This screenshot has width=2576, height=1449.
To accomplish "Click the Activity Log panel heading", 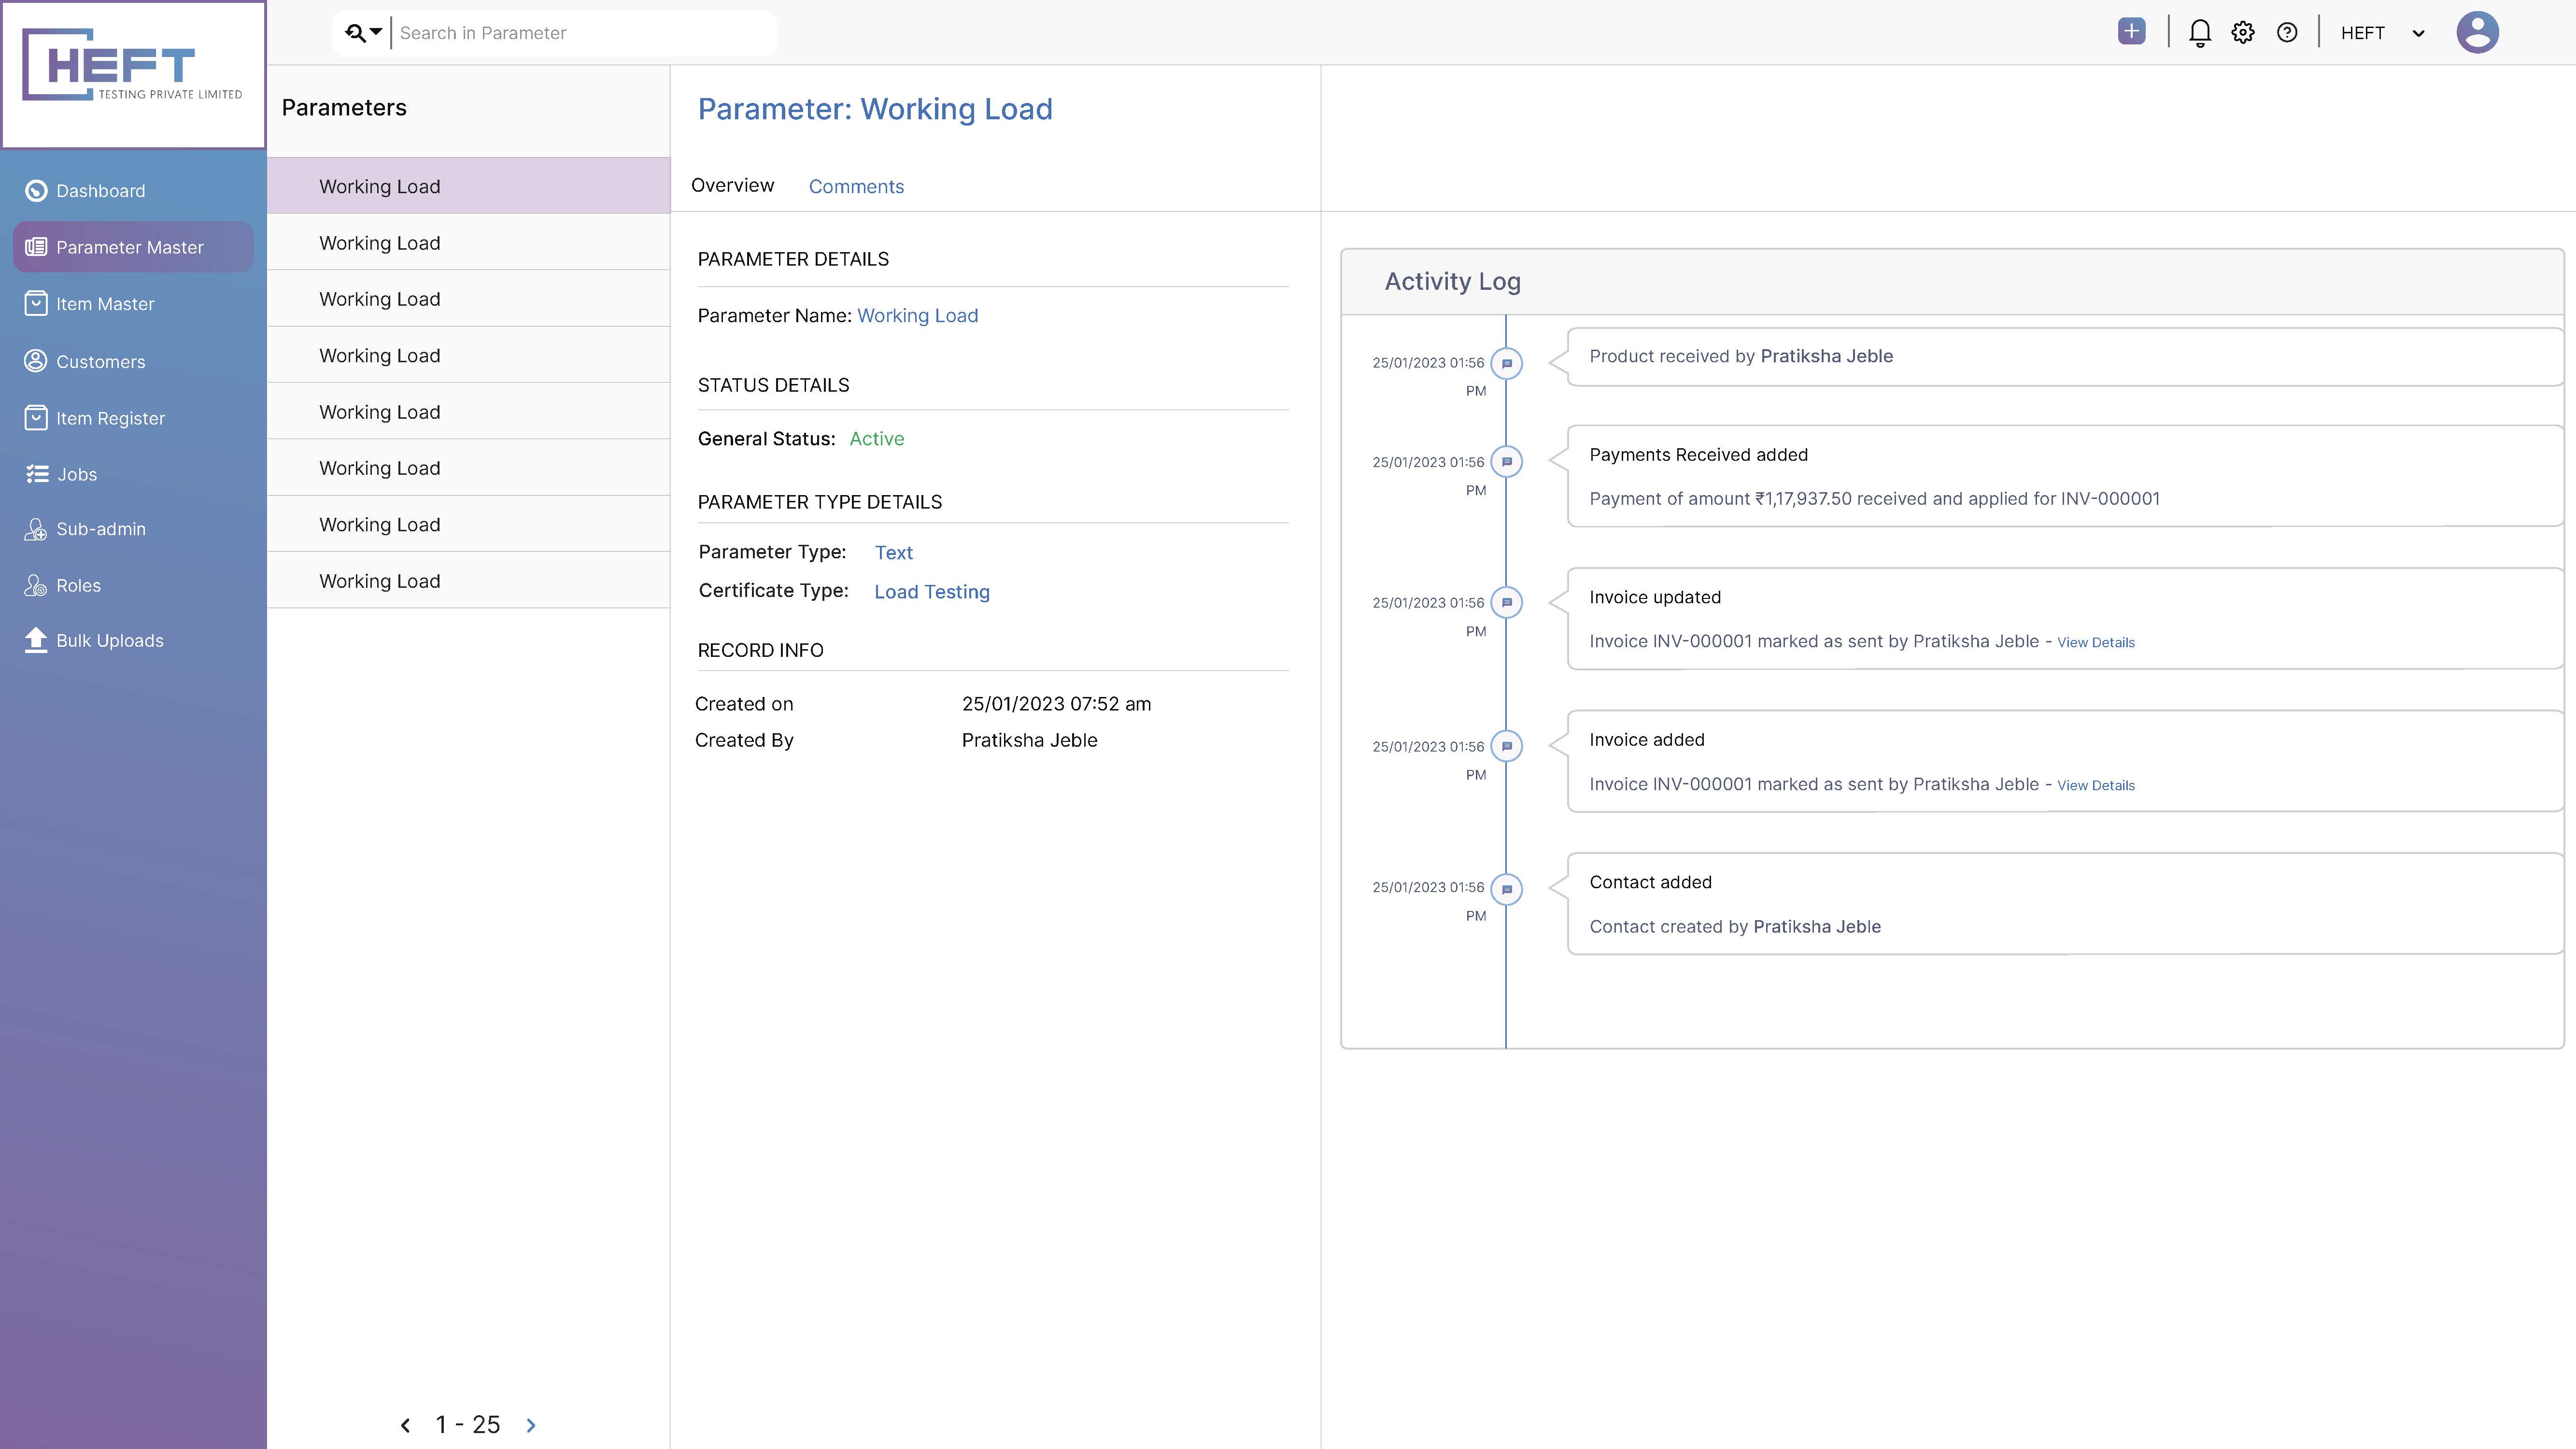I will pos(1452,282).
